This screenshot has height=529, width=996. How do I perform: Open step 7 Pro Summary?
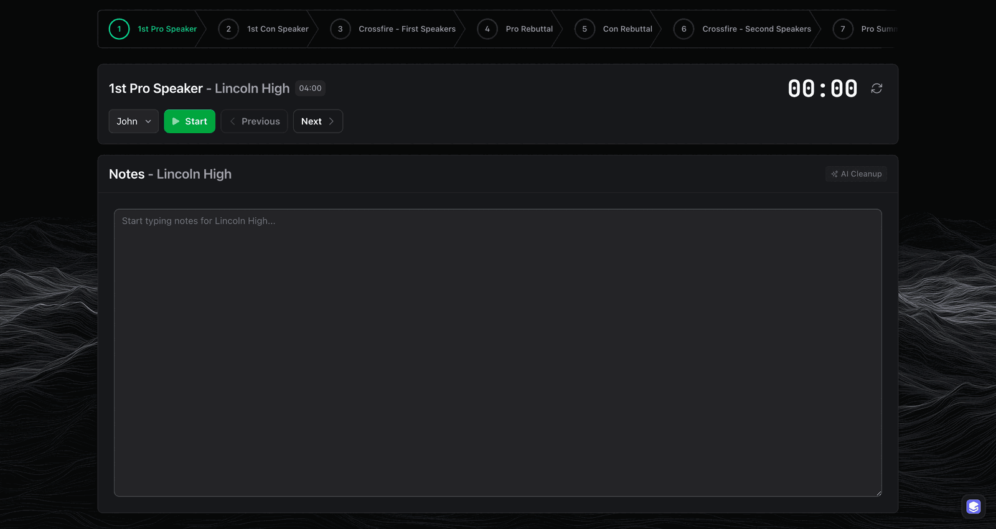(x=864, y=29)
